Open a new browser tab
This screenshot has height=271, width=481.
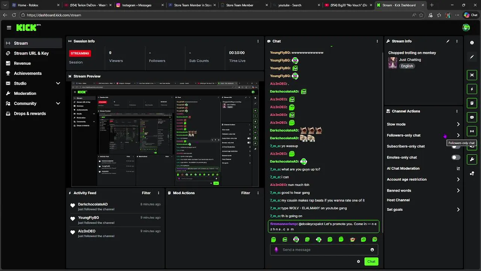click(x=431, y=5)
